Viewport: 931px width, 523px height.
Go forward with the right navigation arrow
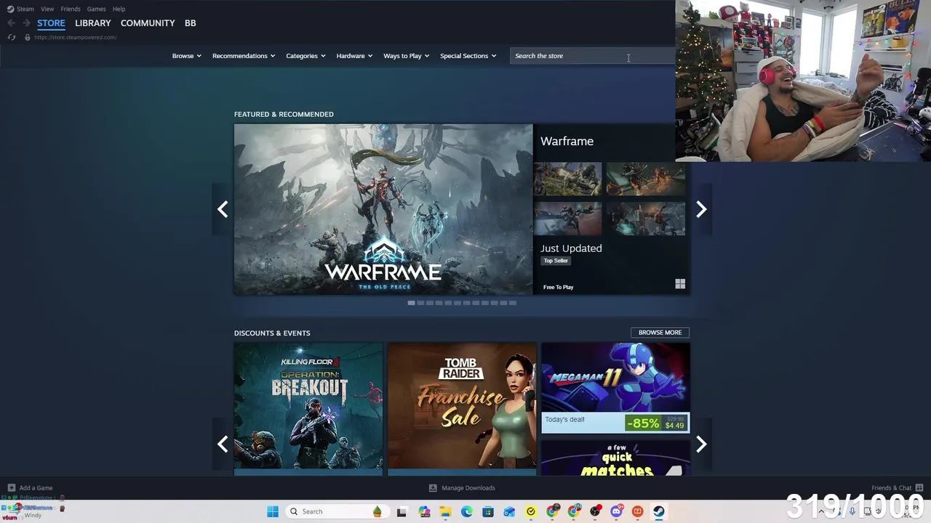click(x=26, y=23)
